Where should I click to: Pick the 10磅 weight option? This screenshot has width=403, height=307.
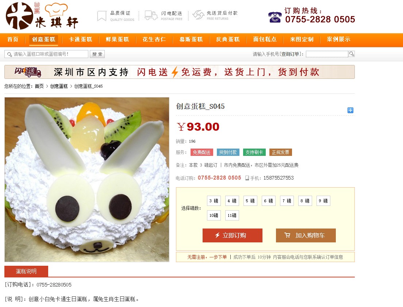tap(214, 215)
